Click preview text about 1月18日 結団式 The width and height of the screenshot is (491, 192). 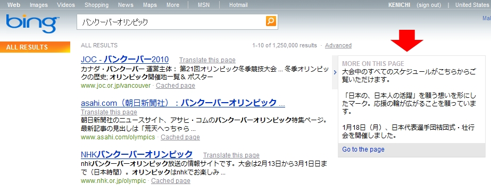click(x=409, y=131)
